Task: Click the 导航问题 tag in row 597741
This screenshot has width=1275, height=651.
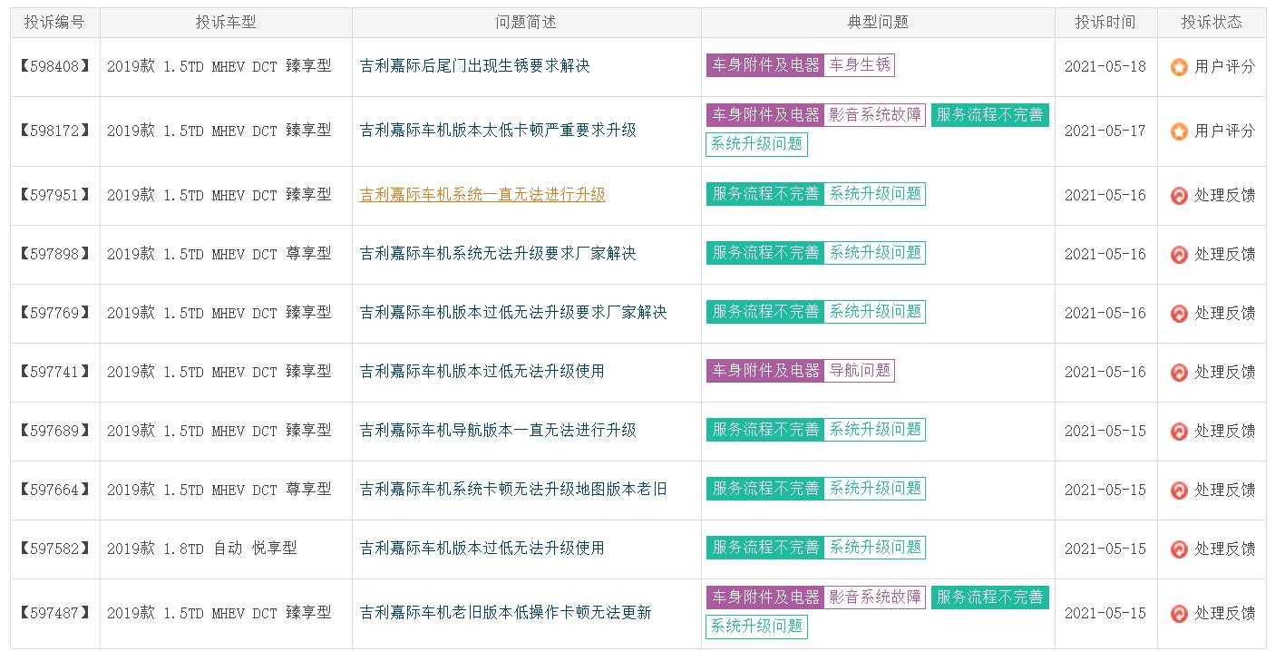Action: click(860, 371)
